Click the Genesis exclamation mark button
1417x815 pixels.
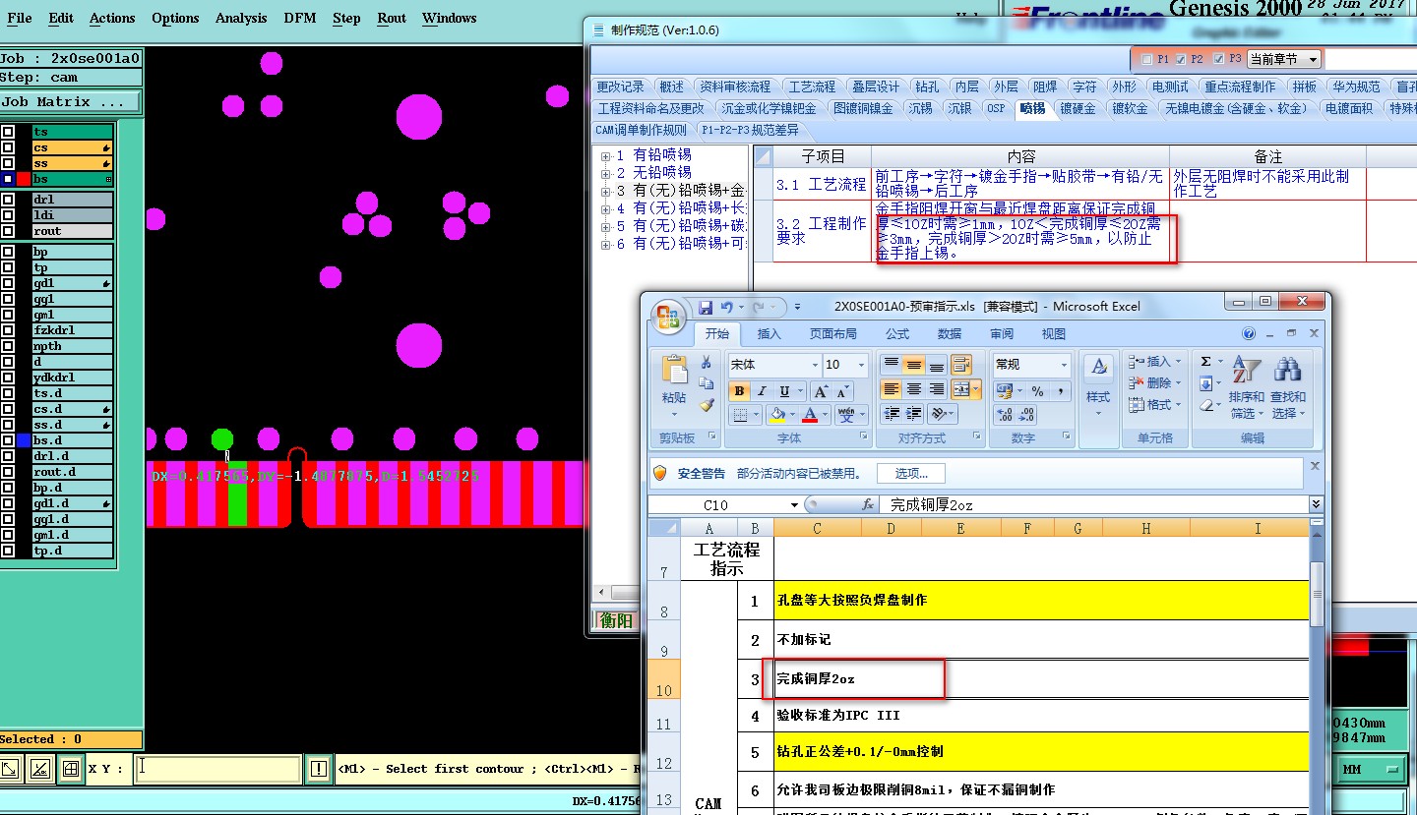tap(318, 769)
